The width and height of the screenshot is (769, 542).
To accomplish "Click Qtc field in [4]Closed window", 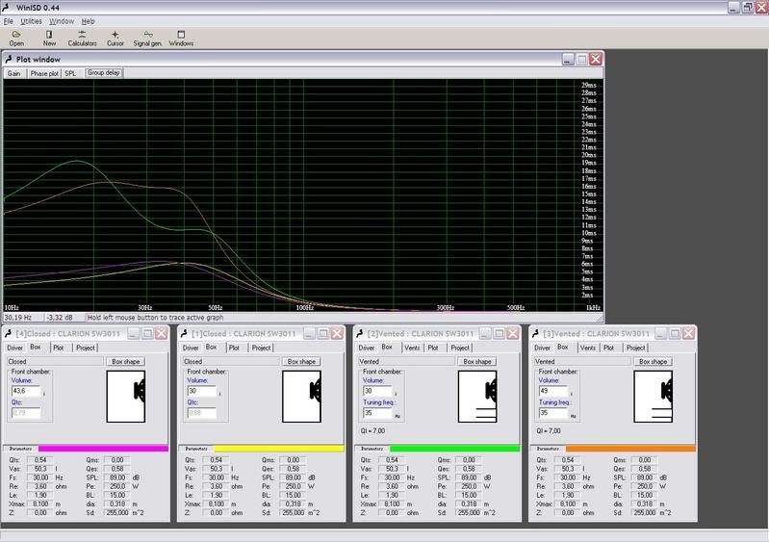I will [26, 413].
